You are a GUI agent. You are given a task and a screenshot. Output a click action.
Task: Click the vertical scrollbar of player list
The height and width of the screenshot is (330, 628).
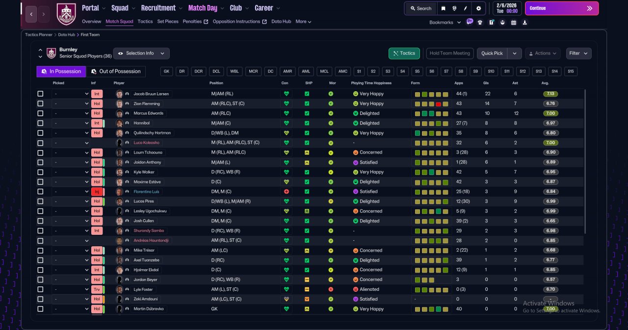coord(584,162)
